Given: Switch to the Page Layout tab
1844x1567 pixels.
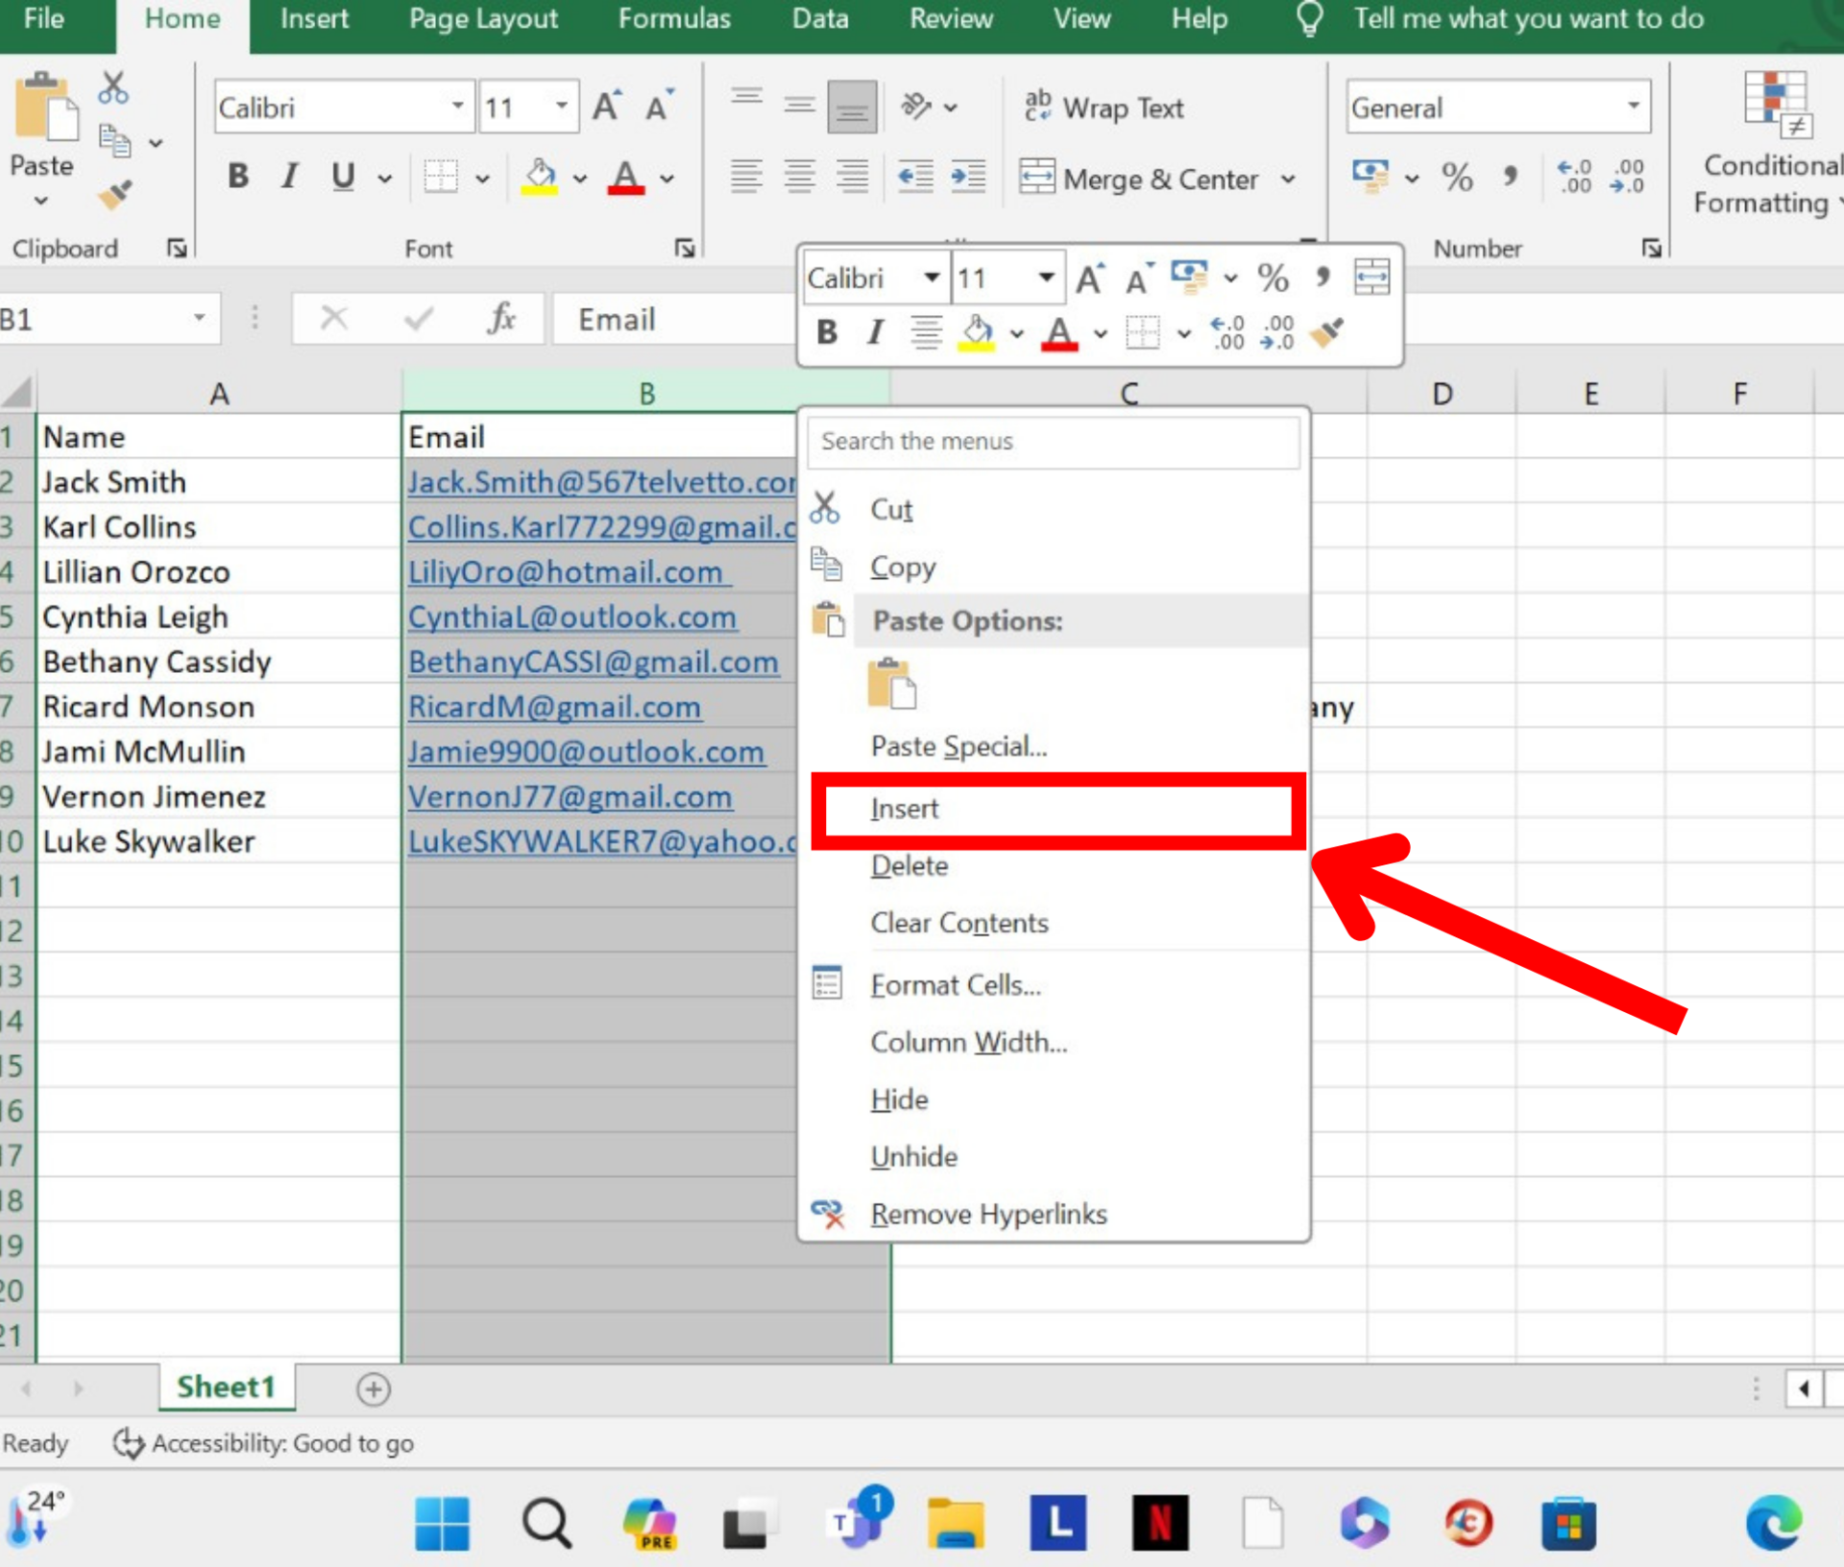Looking at the screenshot, I should coord(483,19).
